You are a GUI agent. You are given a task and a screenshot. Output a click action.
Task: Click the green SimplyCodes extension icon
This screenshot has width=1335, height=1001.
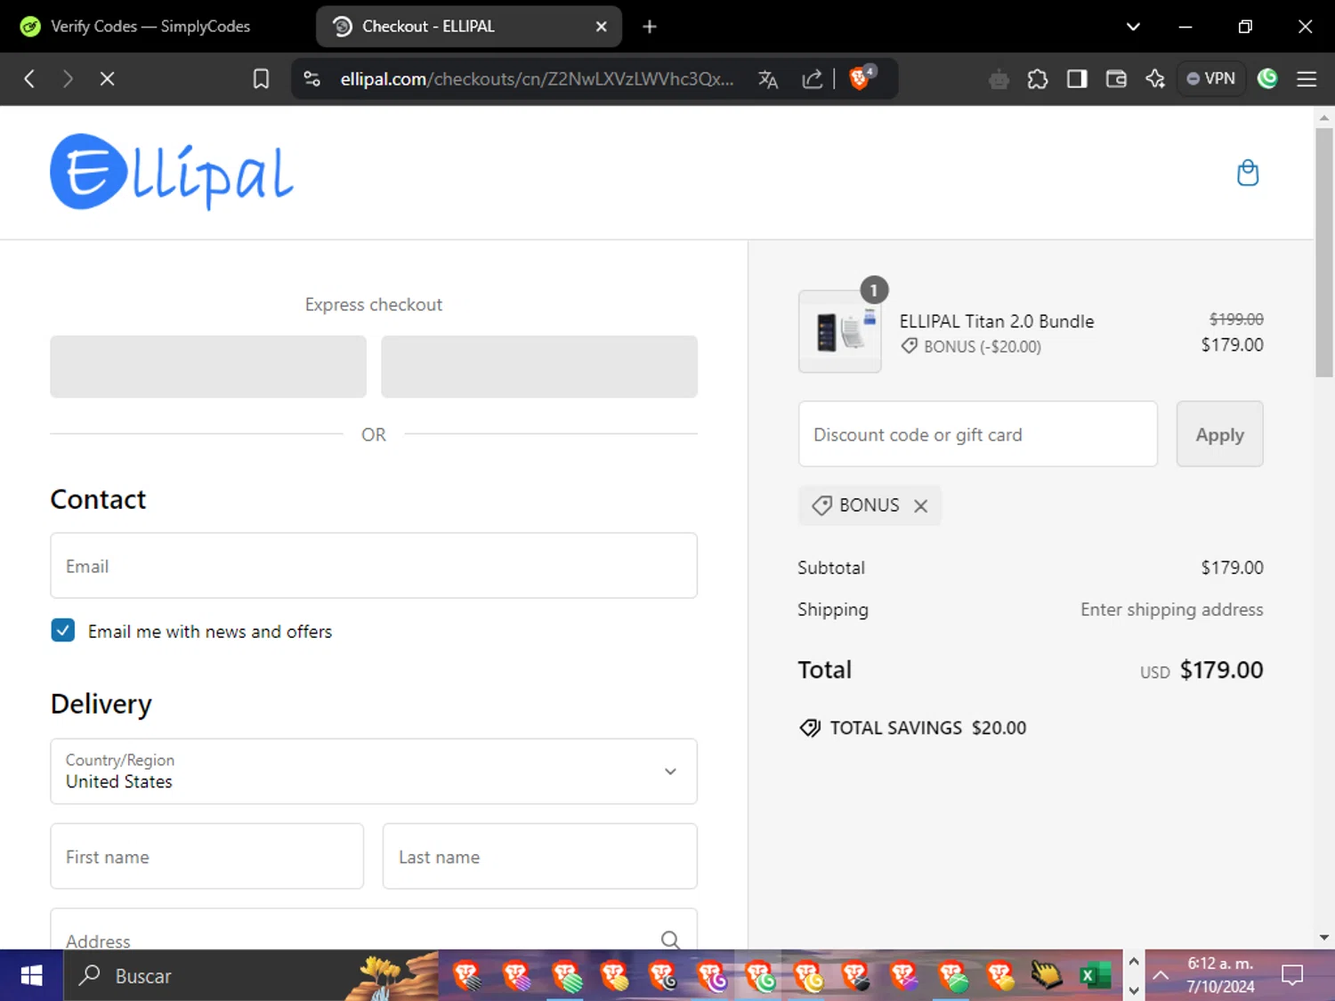pos(1267,79)
